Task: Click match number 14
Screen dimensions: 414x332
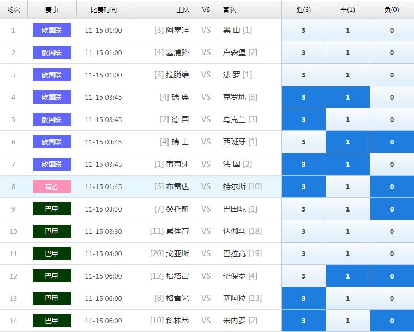Action: coord(14,321)
